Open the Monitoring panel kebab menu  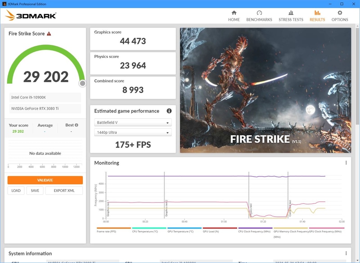(345, 164)
